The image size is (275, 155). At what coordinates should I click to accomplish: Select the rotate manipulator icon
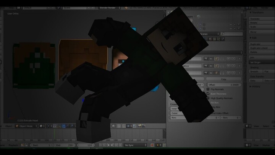pyautogui.click(x=68, y=126)
